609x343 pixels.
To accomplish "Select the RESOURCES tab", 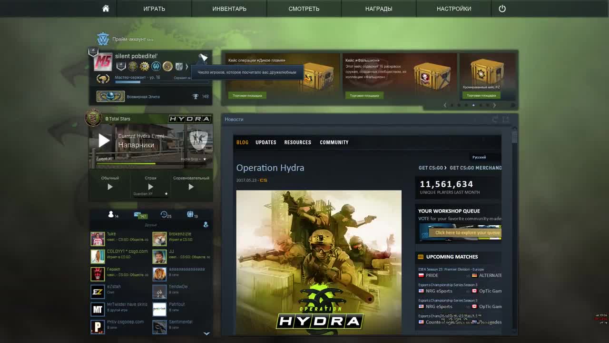I will point(298,142).
